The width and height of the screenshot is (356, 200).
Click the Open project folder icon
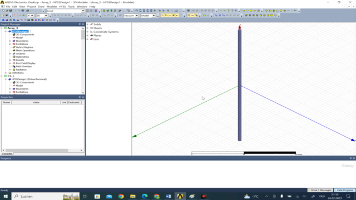tap(7, 11)
